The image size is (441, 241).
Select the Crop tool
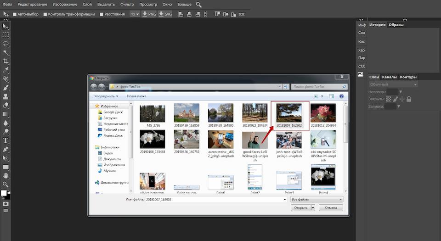[6, 61]
